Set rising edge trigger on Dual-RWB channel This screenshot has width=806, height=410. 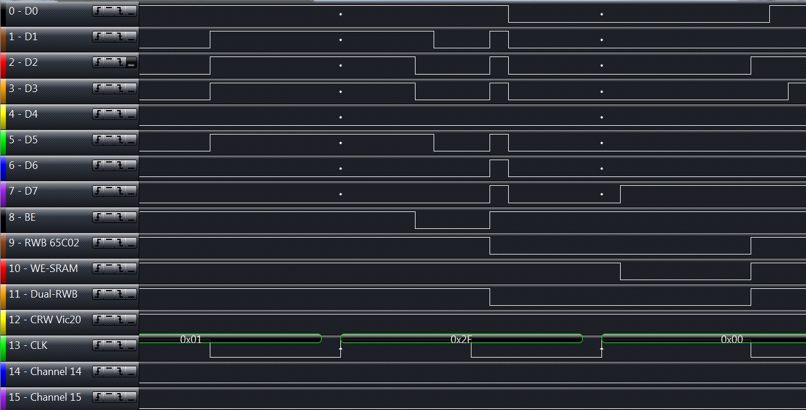click(98, 294)
